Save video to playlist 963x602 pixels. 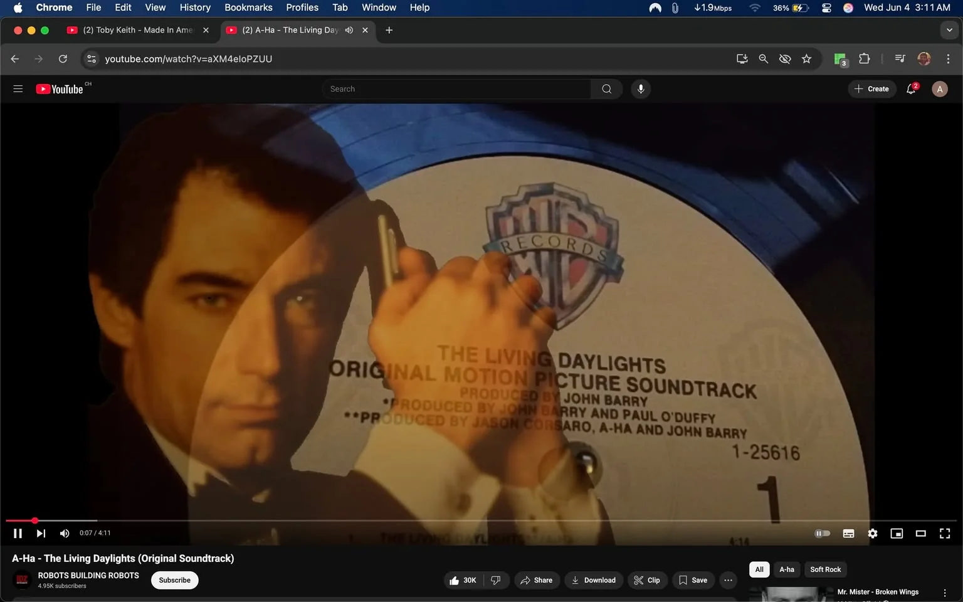click(x=693, y=580)
